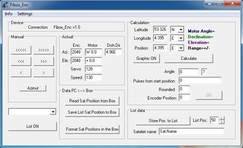Toggle the Azimut axis button
The height and width of the screenshot is (148, 243).
33,88
